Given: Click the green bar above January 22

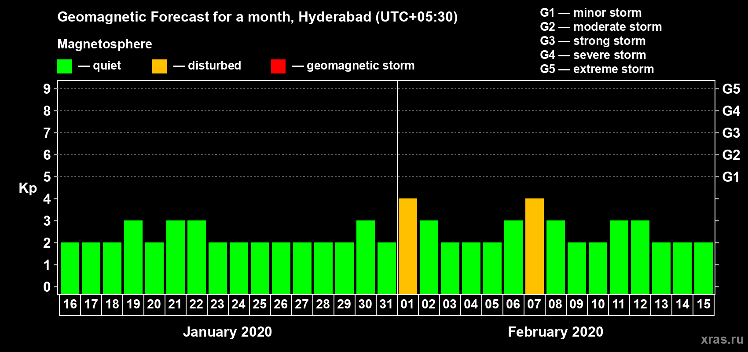Looking at the screenshot, I should tap(197, 257).
